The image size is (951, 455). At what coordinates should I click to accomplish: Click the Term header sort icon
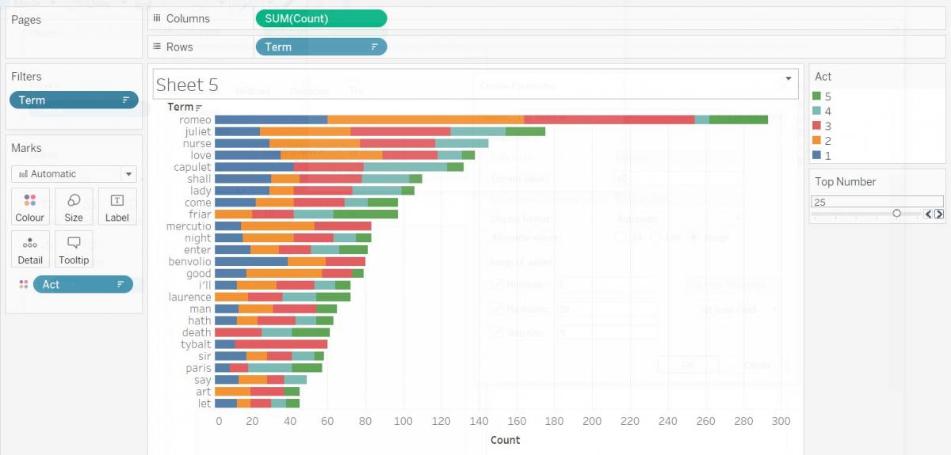(x=199, y=108)
